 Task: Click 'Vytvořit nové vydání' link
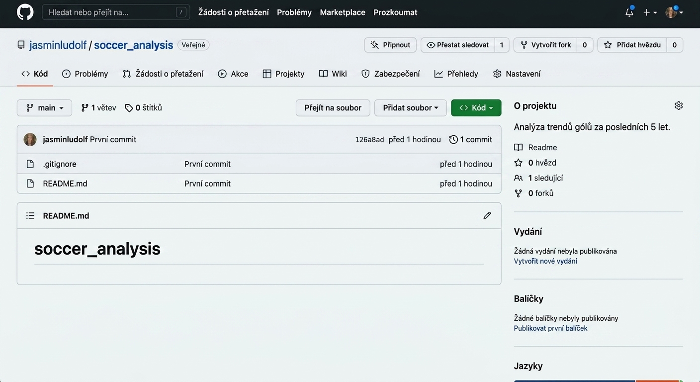(x=545, y=261)
